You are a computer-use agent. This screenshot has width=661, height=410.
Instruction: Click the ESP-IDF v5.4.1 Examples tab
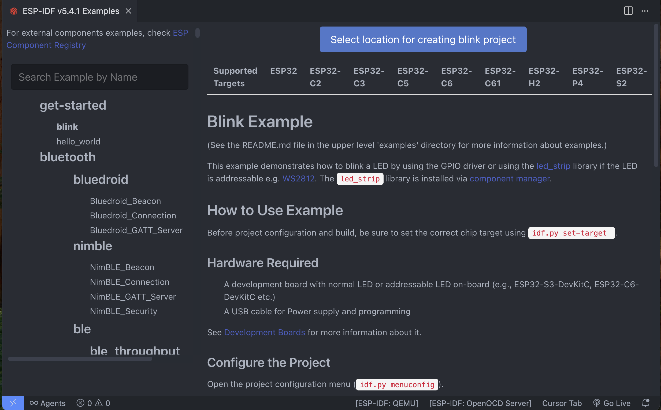[x=70, y=11]
